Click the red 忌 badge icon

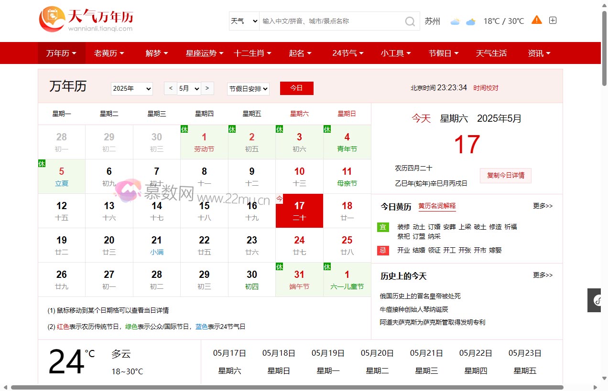pos(383,250)
